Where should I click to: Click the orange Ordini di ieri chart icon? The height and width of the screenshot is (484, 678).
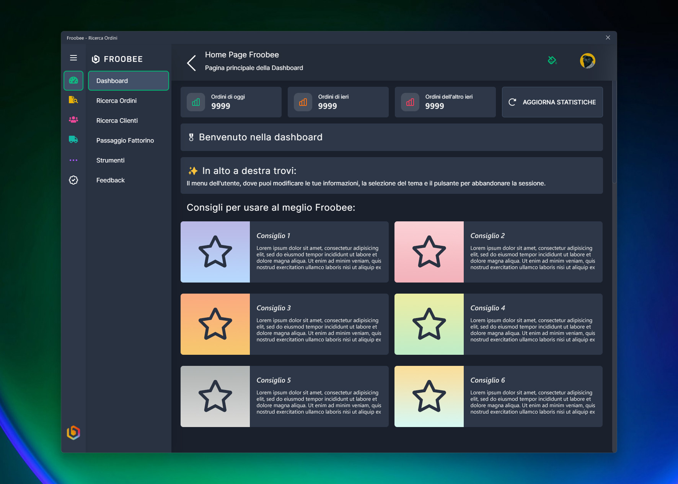pyautogui.click(x=303, y=102)
